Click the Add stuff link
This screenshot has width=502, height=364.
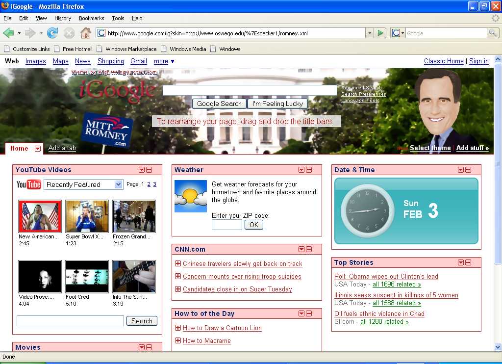click(473, 148)
